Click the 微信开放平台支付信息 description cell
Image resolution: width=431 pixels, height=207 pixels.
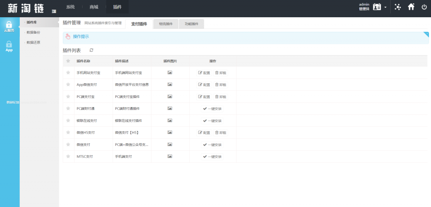[132, 85]
